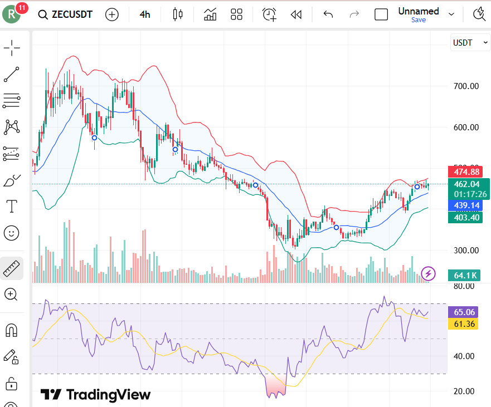Open the 4h timeframe dropdown
This screenshot has height=407, width=491.
coord(144,14)
